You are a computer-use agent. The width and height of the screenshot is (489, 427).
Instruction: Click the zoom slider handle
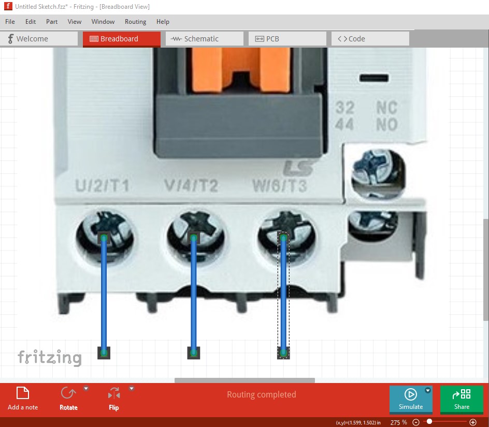tap(429, 422)
